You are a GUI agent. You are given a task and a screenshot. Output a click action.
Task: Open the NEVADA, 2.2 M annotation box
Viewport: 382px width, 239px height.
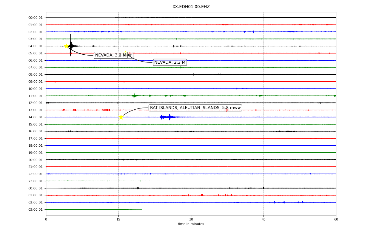pos(170,62)
